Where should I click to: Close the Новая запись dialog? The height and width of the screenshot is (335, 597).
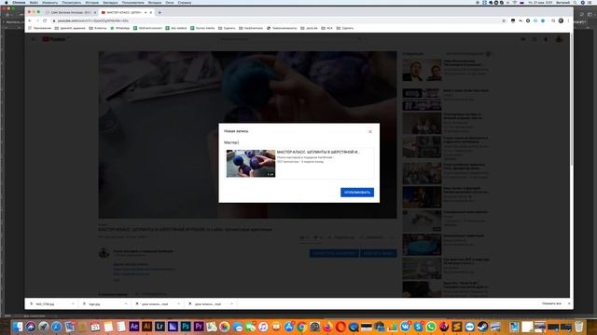370,131
